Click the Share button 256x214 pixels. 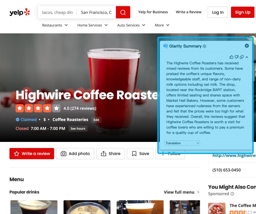point(110,154)
